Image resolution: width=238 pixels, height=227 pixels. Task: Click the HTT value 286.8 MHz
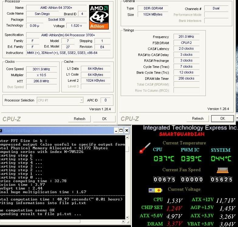(x=41, y=81)
